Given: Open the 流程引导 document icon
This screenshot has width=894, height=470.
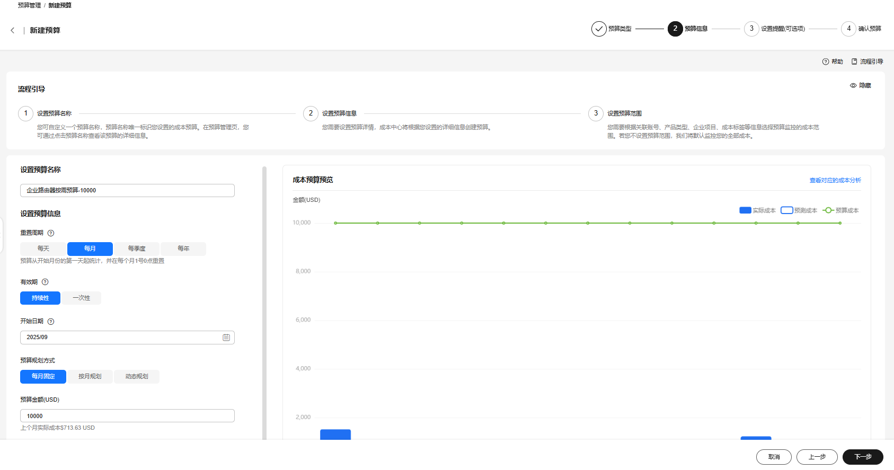Looking at the screenshot, I should (854, 61).
